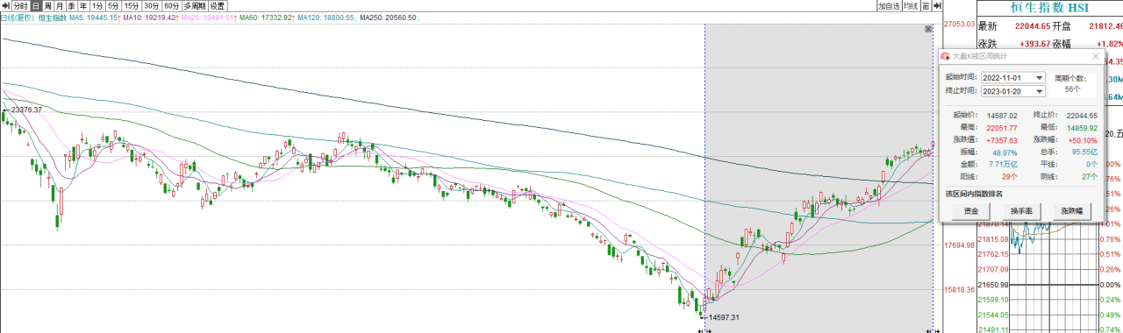Close the gray selected range overlay
The width and height of the screenshot is (1123, 333).
click(928, 29)
